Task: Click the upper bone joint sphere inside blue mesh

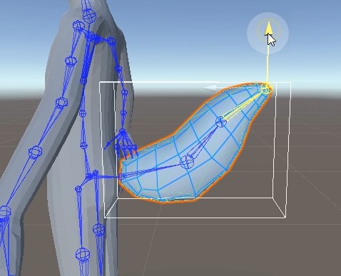Action: [221, 122]
